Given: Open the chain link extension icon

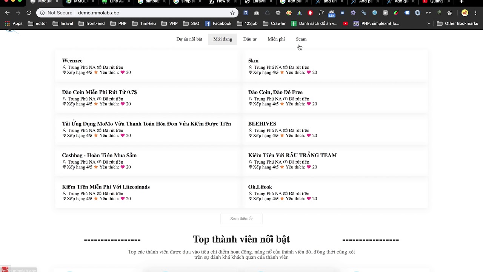Looking at the screenshot, I should (x=364, y=13).
